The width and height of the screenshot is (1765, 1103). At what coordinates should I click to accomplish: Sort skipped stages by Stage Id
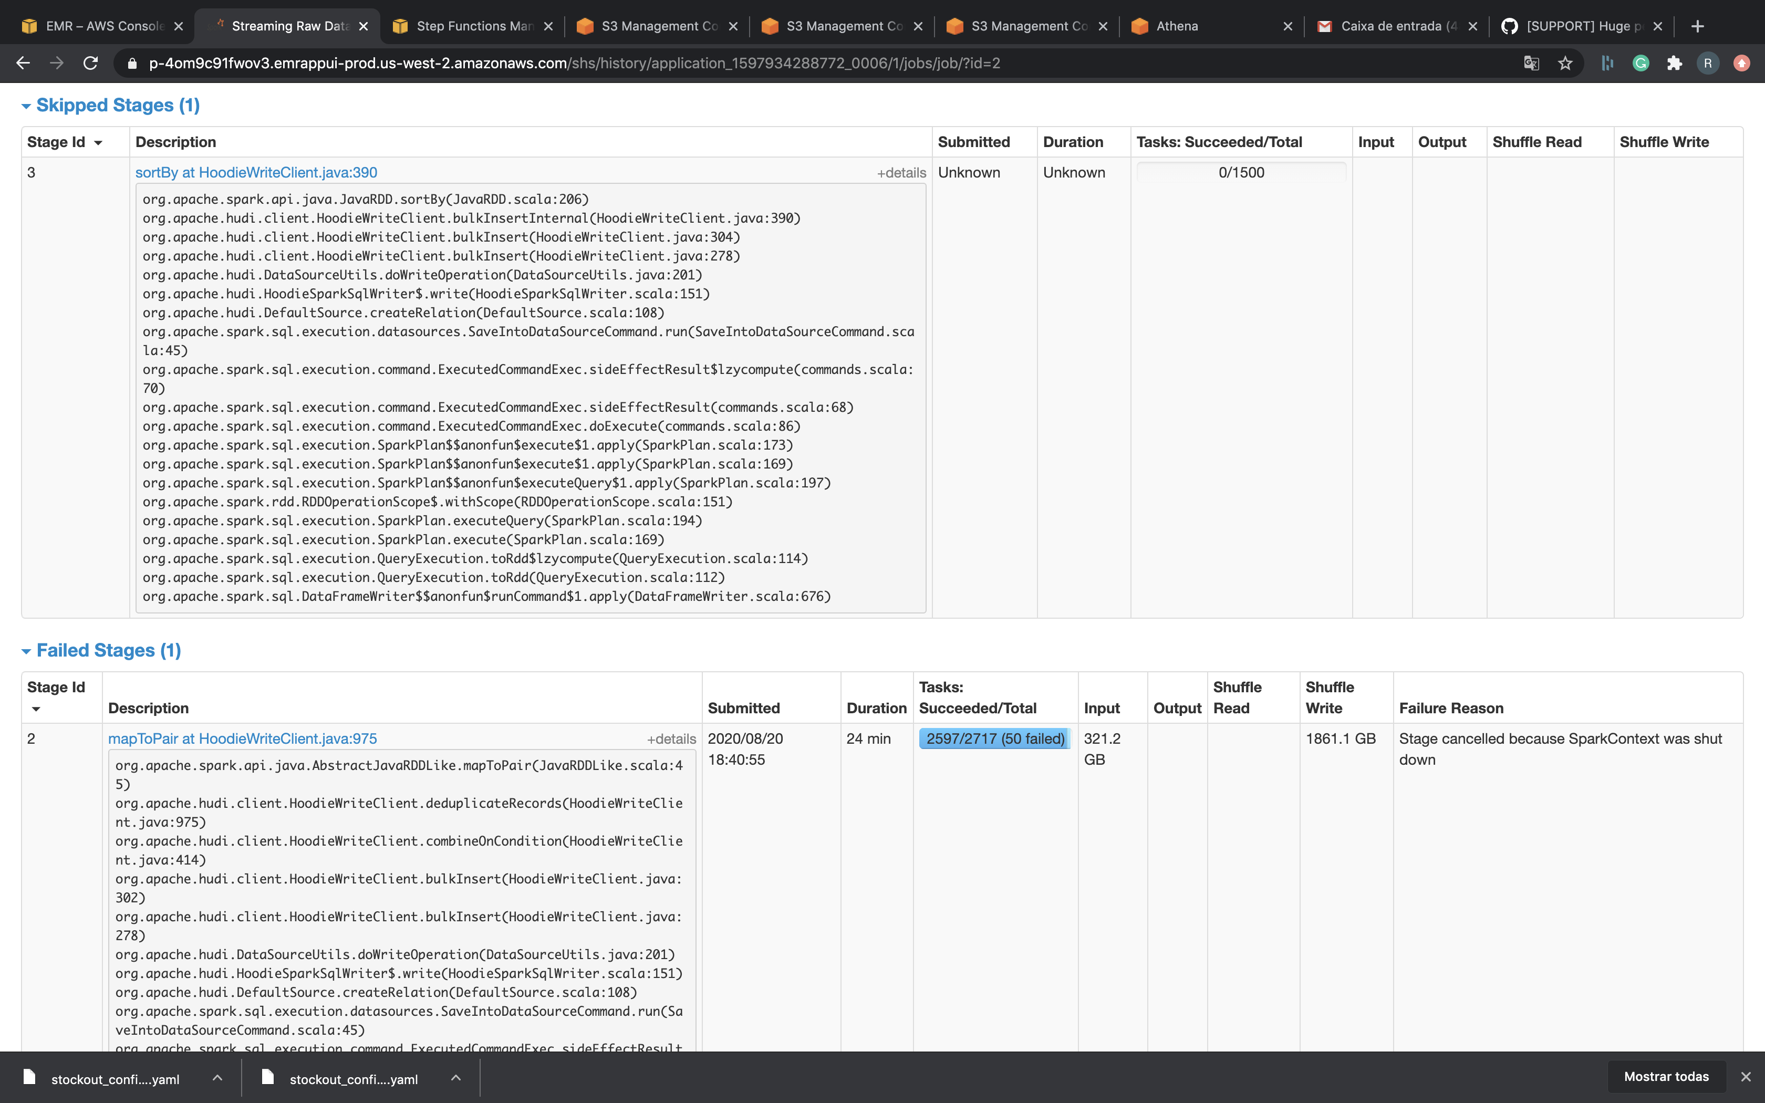click(x=64, y=142)
